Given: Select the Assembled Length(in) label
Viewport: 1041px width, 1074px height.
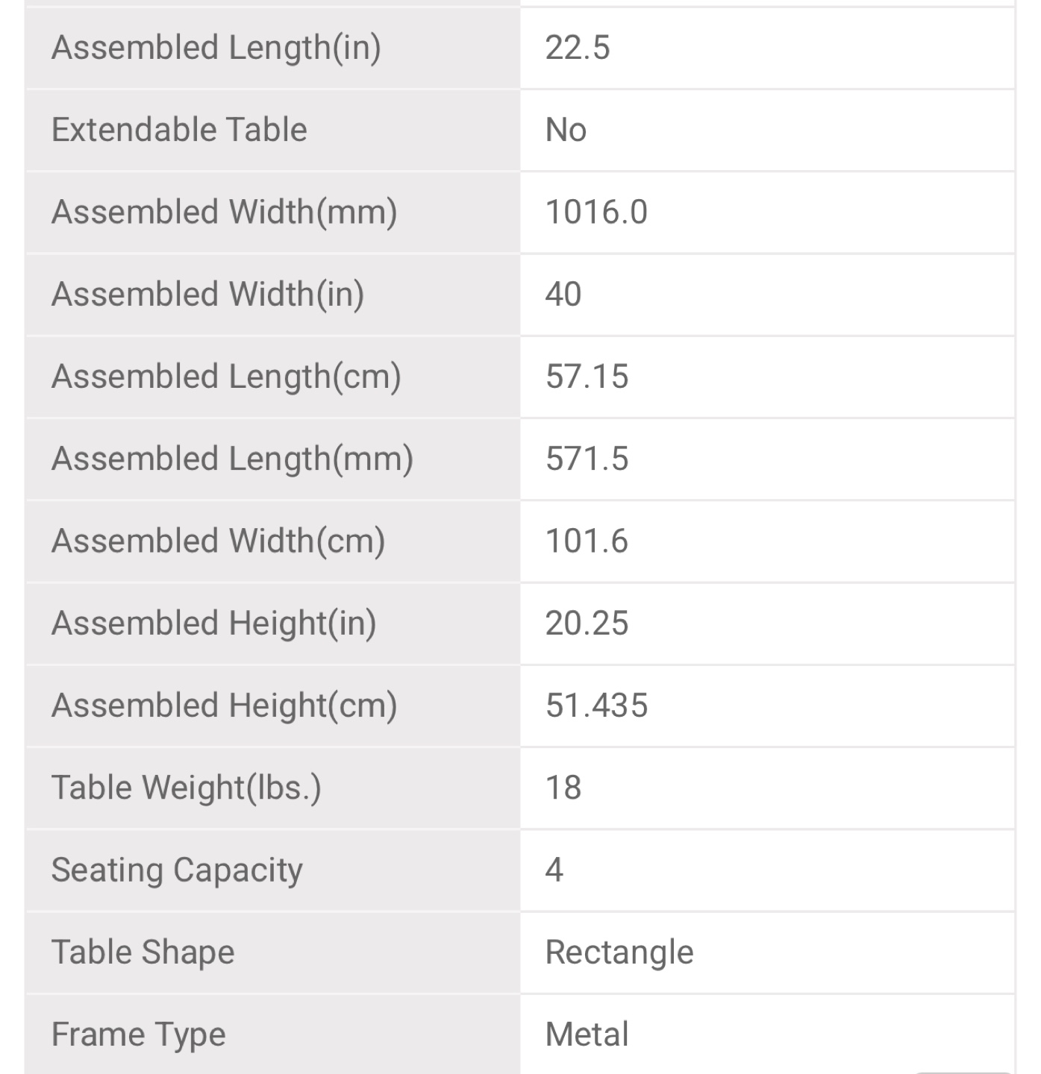Looking at the screenshot, I should pyautogui.click(x=216, y=48).
